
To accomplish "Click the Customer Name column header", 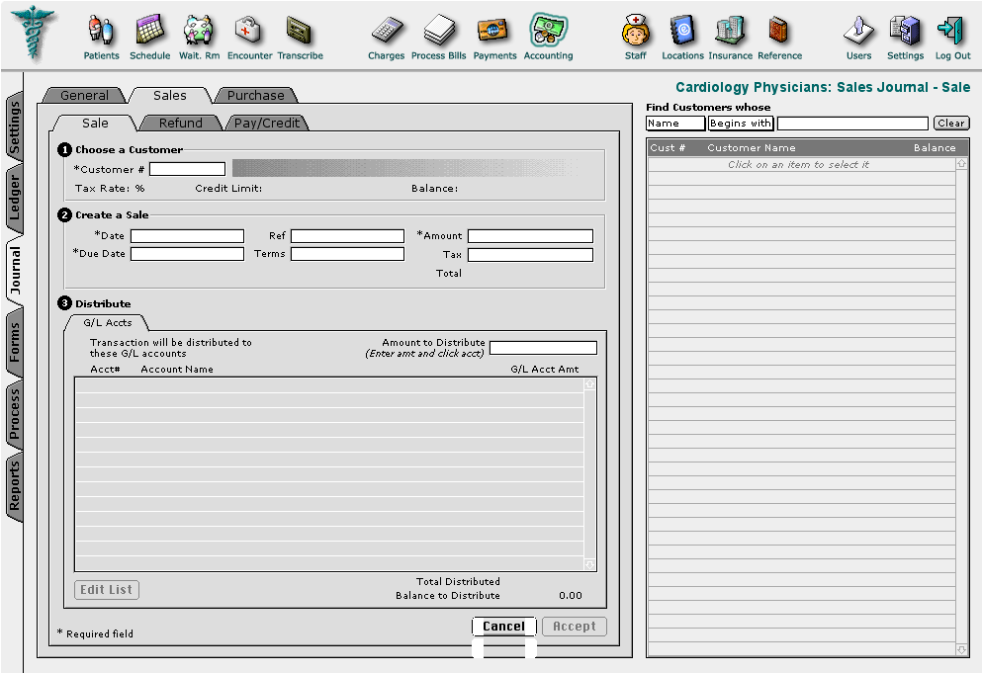I will pos(752,148).
